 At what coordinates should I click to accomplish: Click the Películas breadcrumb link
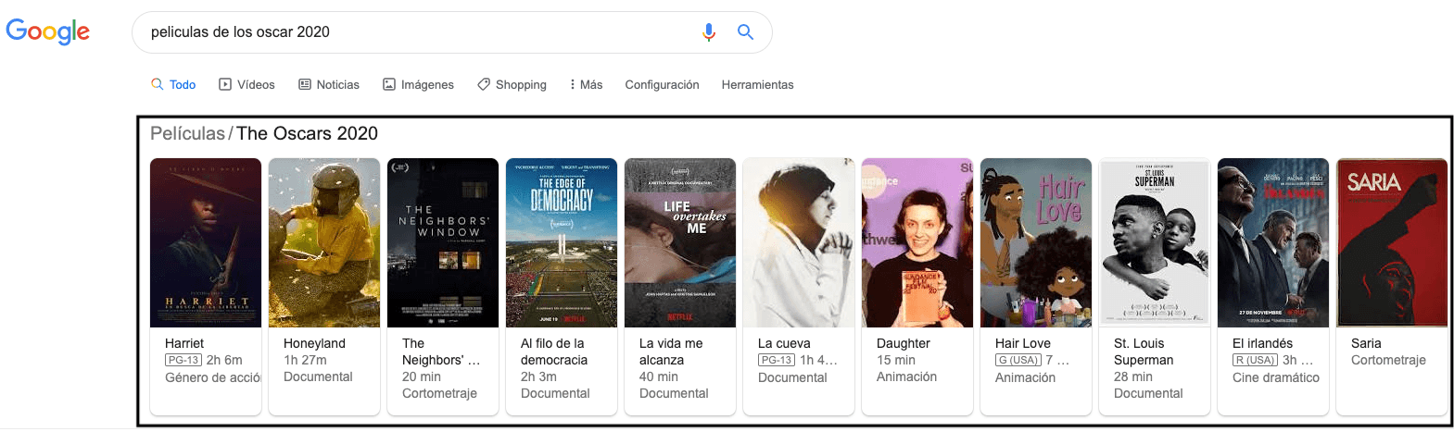pyautogui.click(x=187, y=133)
